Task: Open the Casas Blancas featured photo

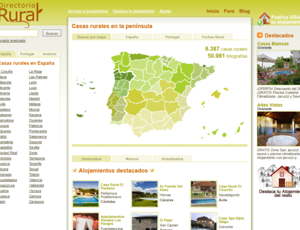Action: click(278, 67)
